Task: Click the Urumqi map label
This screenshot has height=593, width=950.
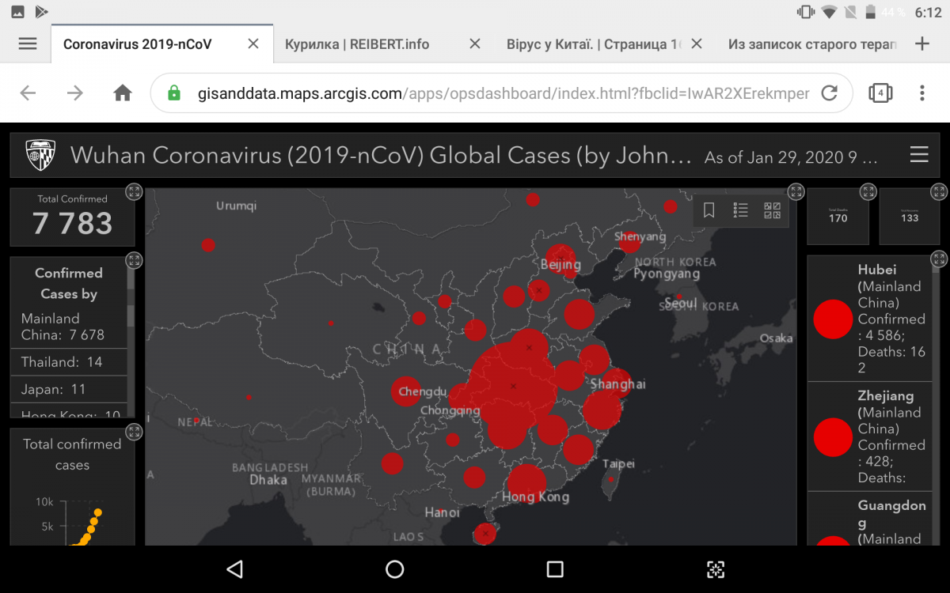Action: point(236,206)
